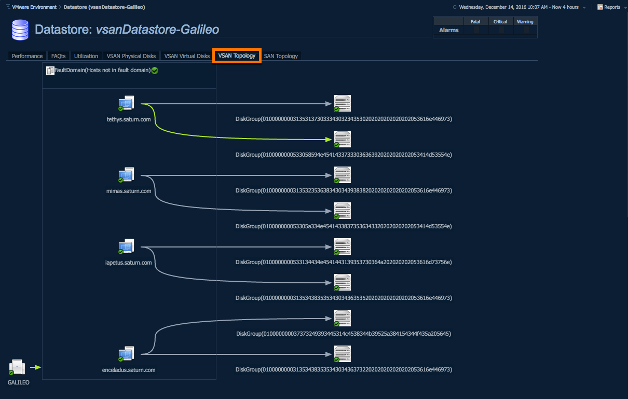This screenshot has width=628, height=399.
Task: Switch to the Performance tab
Action: [x=28, y=56]
